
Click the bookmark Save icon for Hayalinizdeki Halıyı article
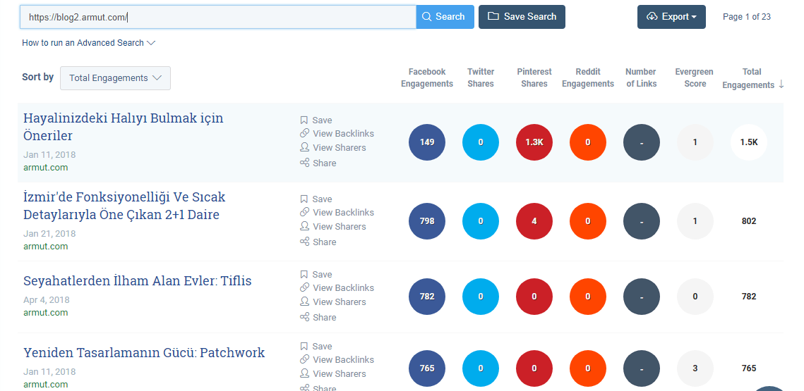(x=304, y=120)
